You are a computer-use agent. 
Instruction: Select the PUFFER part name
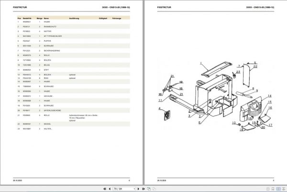(47, 41)
